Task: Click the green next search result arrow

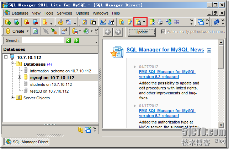Action: pos(76,40)
